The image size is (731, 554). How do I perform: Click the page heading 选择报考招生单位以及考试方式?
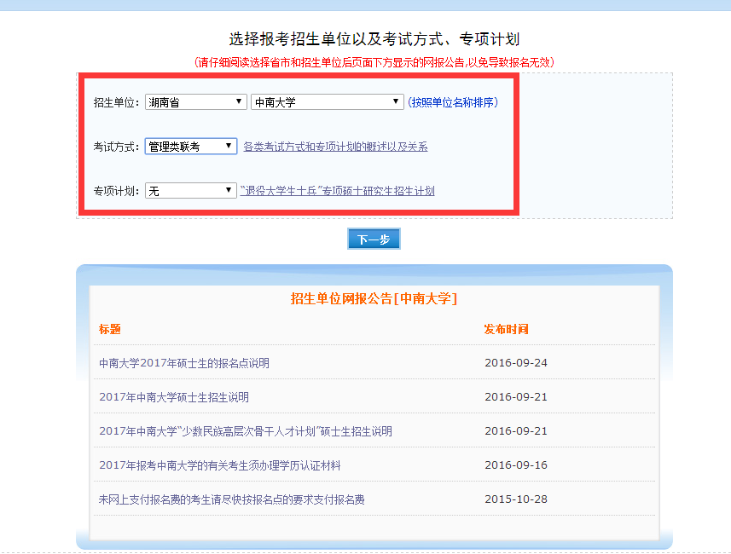(374, 39)
